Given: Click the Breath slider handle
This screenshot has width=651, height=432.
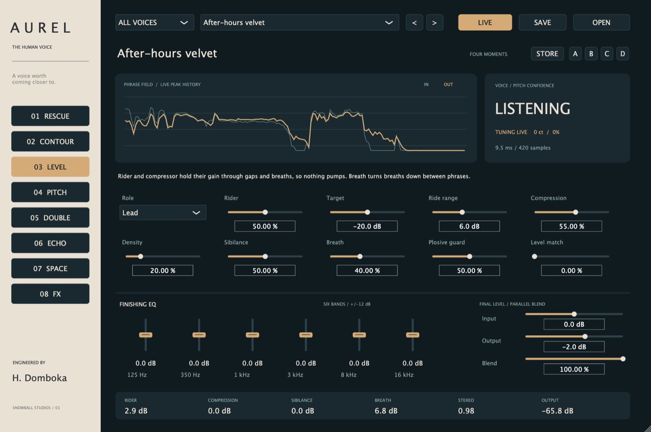Looking at the screenshot, I should 360,256.
